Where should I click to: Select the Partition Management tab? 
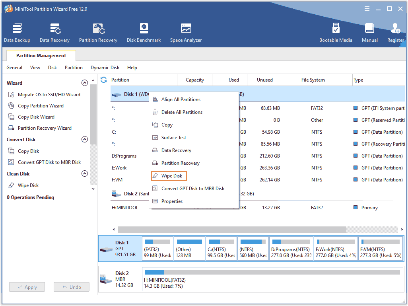pyautogui.click(x=41, y=55)
